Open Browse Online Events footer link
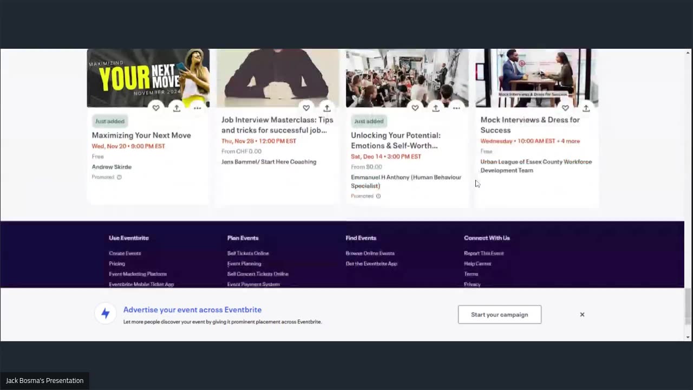693x390 pixels. 370,253
